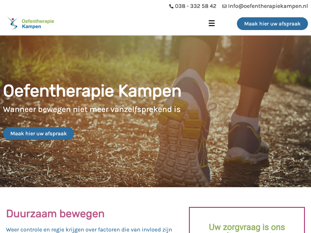This screenshot has height=233, width=311.
Task: Click the Uw zorgvraag is ons box
Action: [247, 228]
